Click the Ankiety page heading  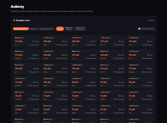click(x=17, y=7)
